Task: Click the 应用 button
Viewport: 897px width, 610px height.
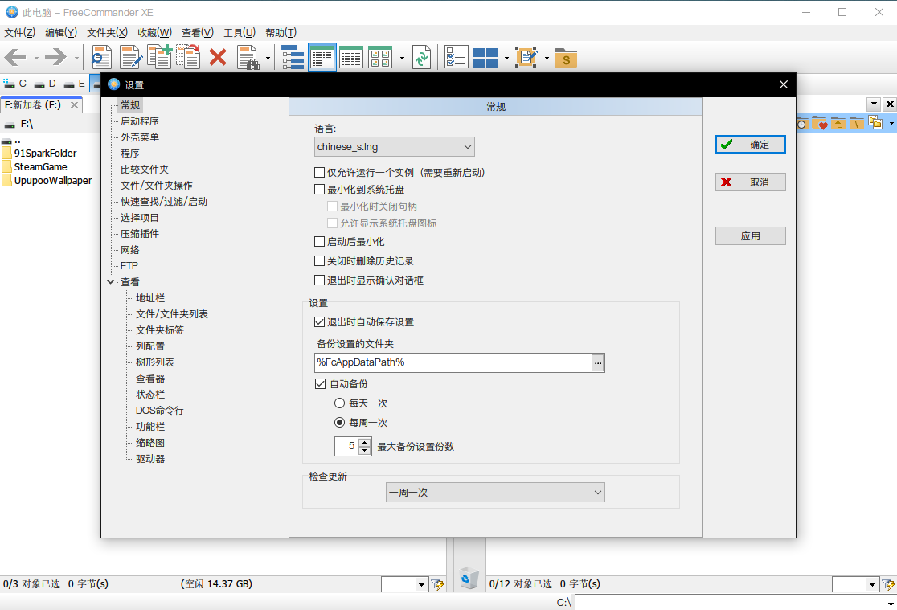Action: pos(750,235)
